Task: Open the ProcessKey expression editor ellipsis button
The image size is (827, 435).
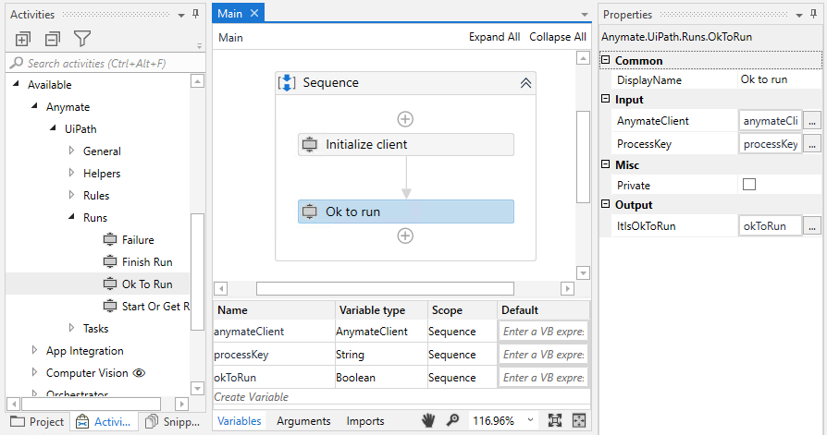Action: [x=812, y=143]
